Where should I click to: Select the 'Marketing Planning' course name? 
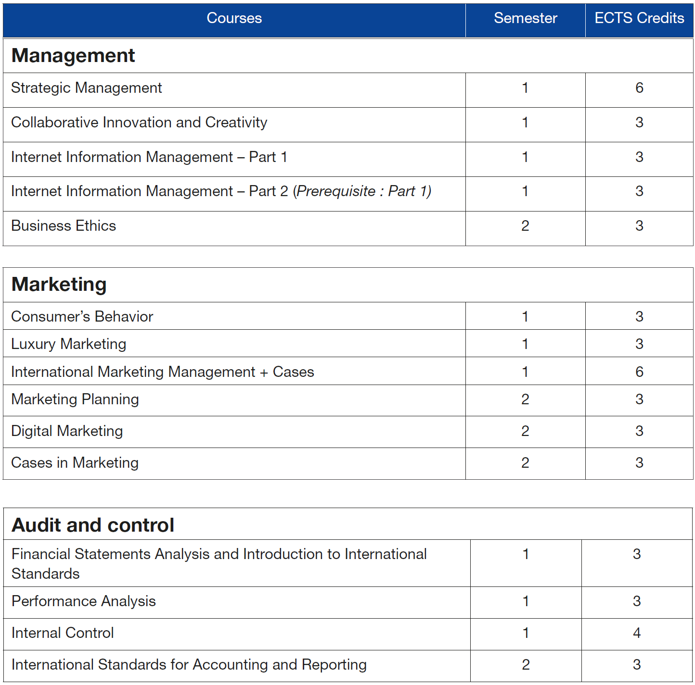pos(75,399)
